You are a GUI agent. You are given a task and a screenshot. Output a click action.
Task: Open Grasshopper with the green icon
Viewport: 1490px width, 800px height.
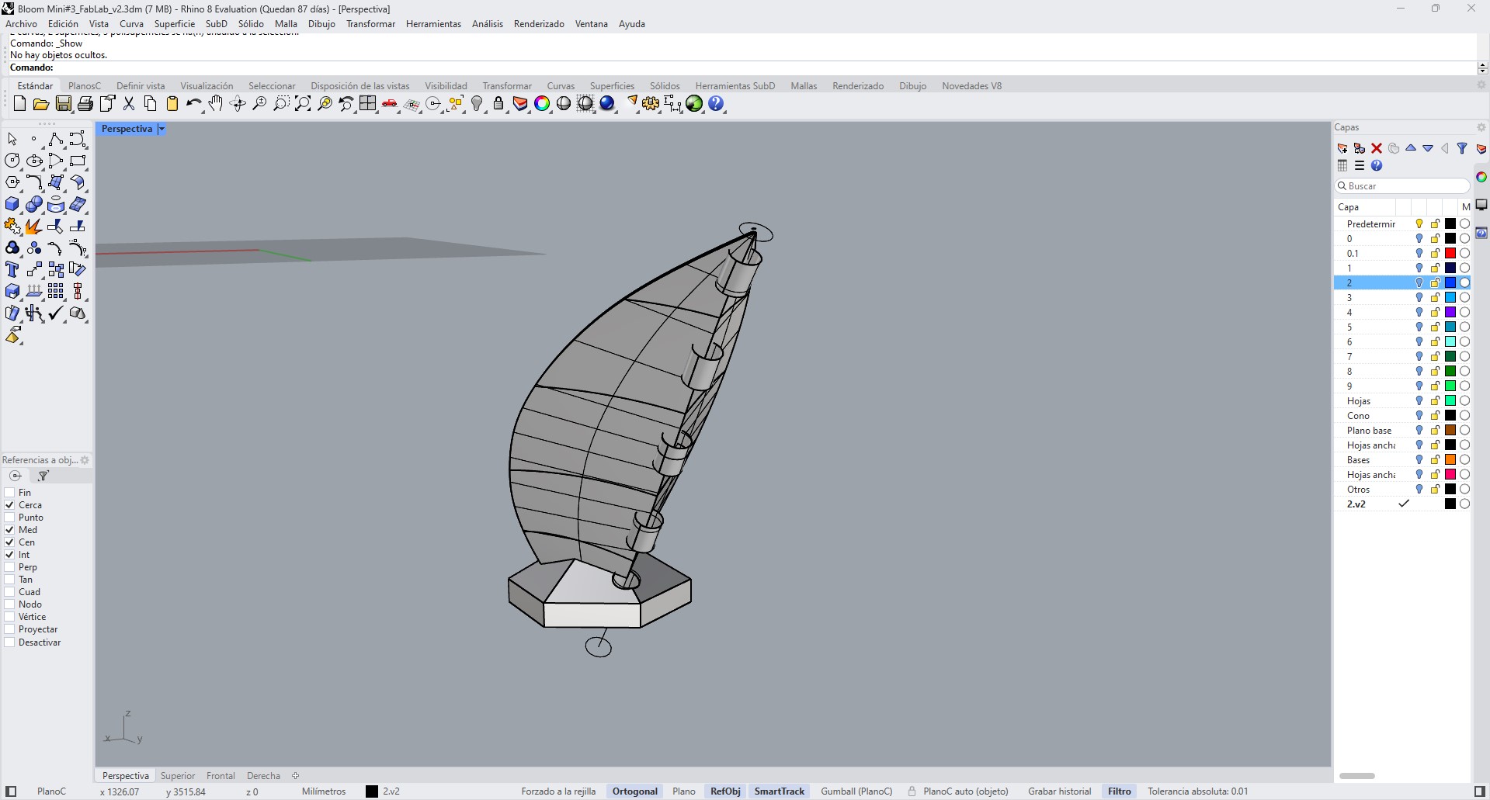pyautogui.click(x=694, y=103)
